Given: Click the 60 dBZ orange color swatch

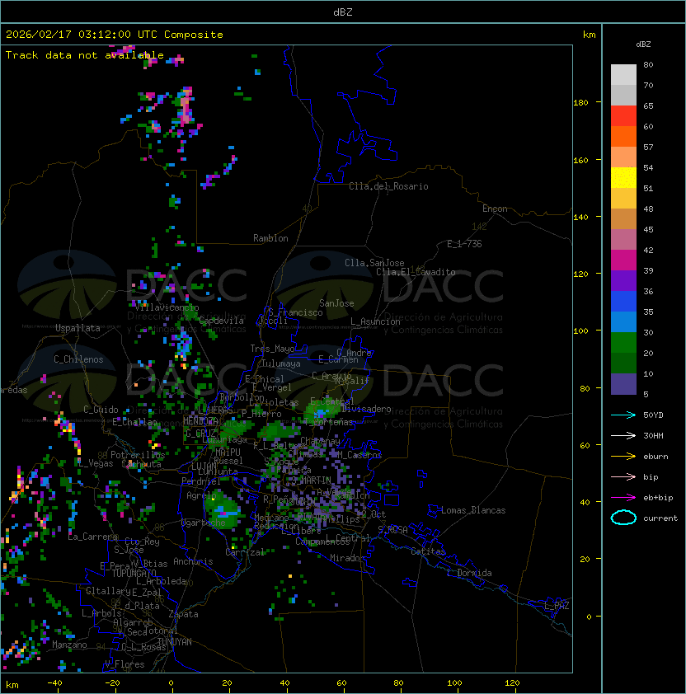Looking at the screenshot, I should [623, 136].
